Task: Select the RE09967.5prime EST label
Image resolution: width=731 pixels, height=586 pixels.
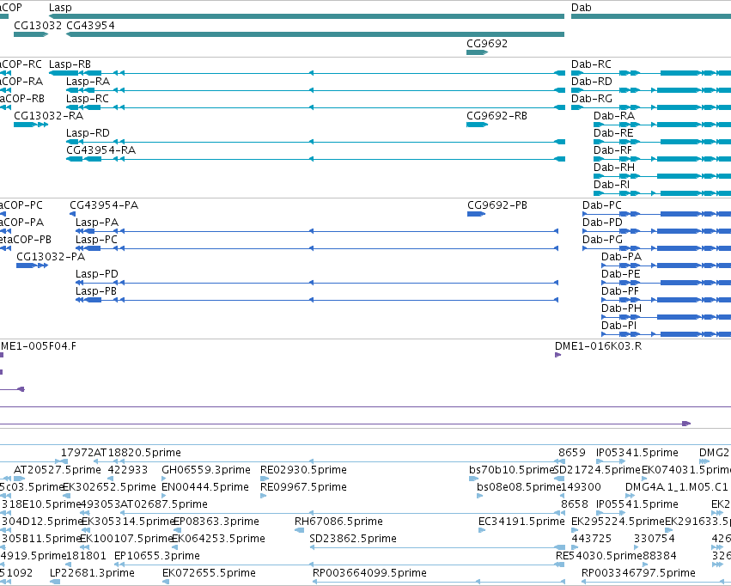Action: pyautogui.click(x=303, y=486)
